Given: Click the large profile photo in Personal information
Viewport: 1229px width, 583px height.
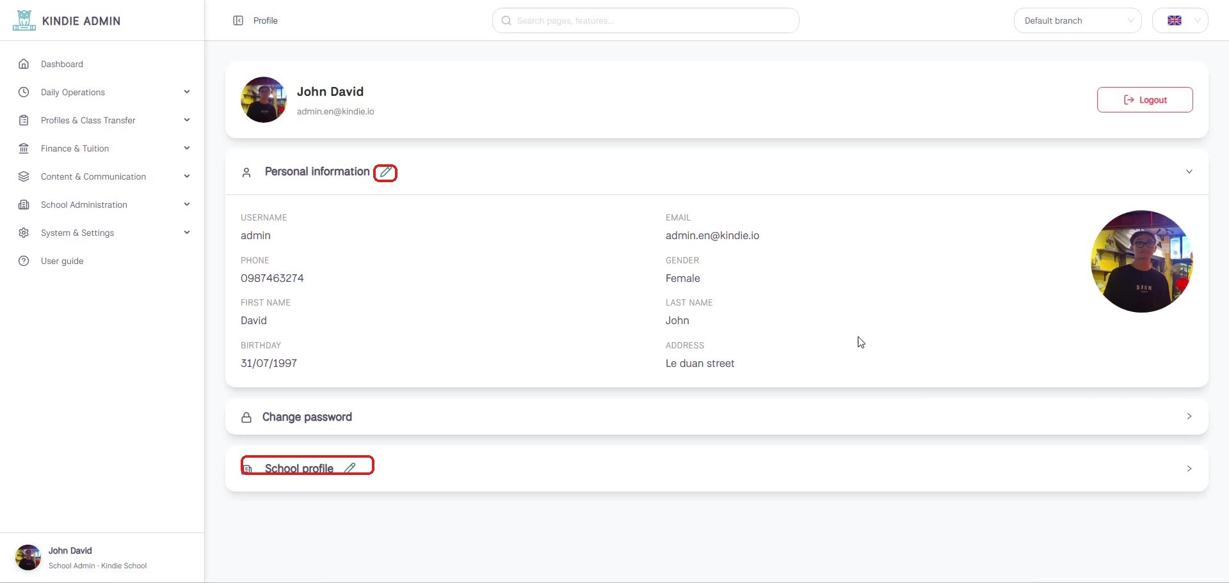Looking at the screenshot, I should point(1141,261).
